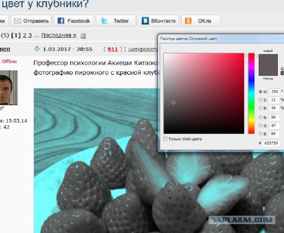Click the anchor post link icon
This screenshot has width=284, height=233.
[x=37, y=48]
